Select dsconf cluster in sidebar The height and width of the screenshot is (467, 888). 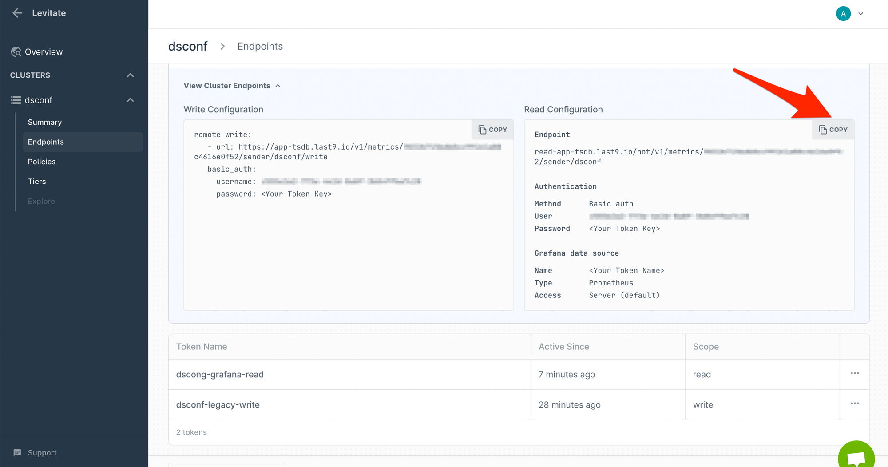[x=39, y=100]
